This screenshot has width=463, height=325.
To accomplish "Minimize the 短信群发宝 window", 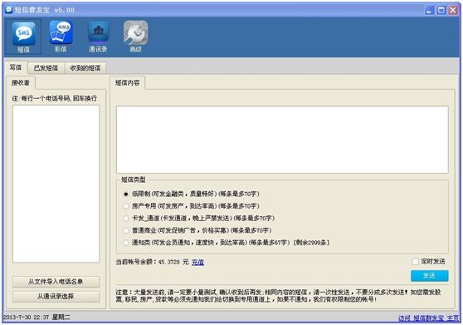I will tap(429, 10).
